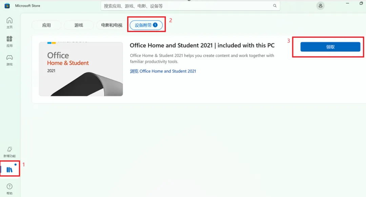This screenshot has height=197, width=366.
Task: Select the 应用 filter tab
Action: 46,25
